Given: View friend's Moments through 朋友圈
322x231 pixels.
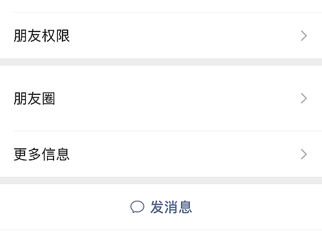Looking at the screenshot, I should [x=161, y=98].
